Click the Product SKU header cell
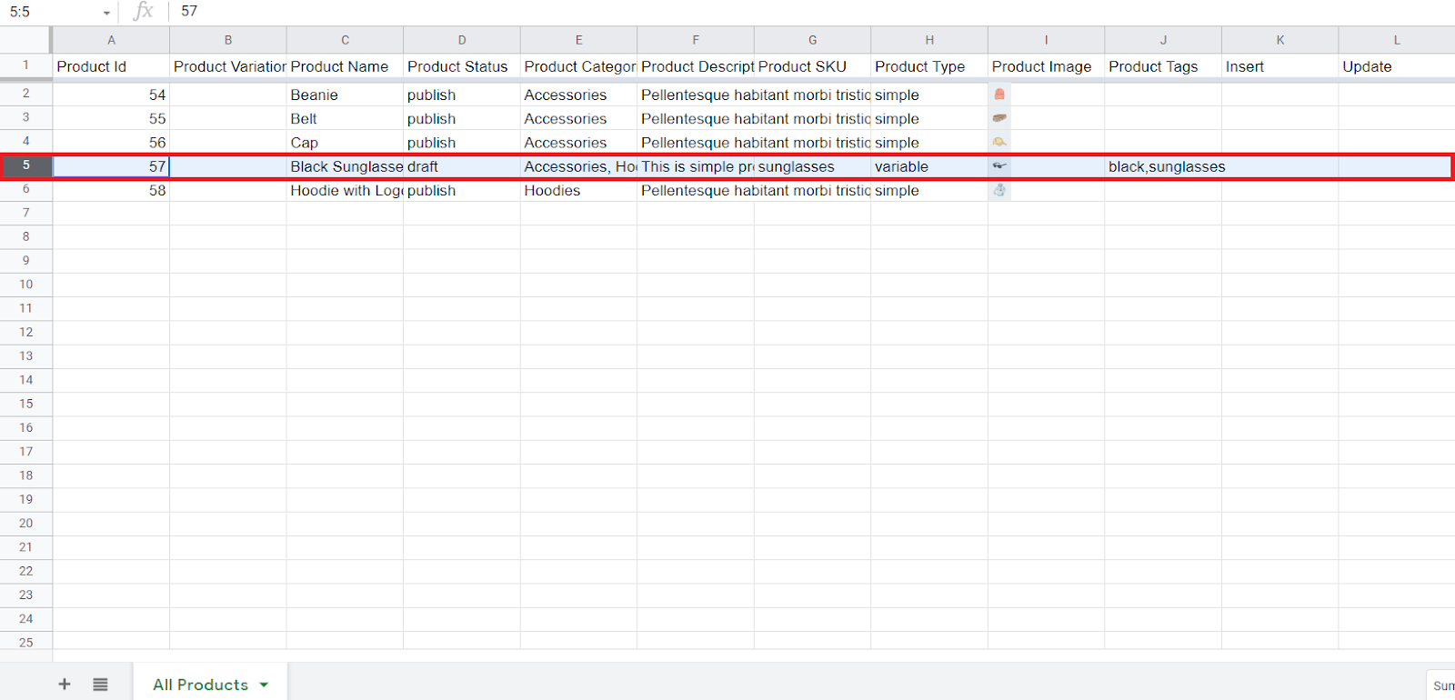This screenshot has height=700, width=1455. coord(812,66)
